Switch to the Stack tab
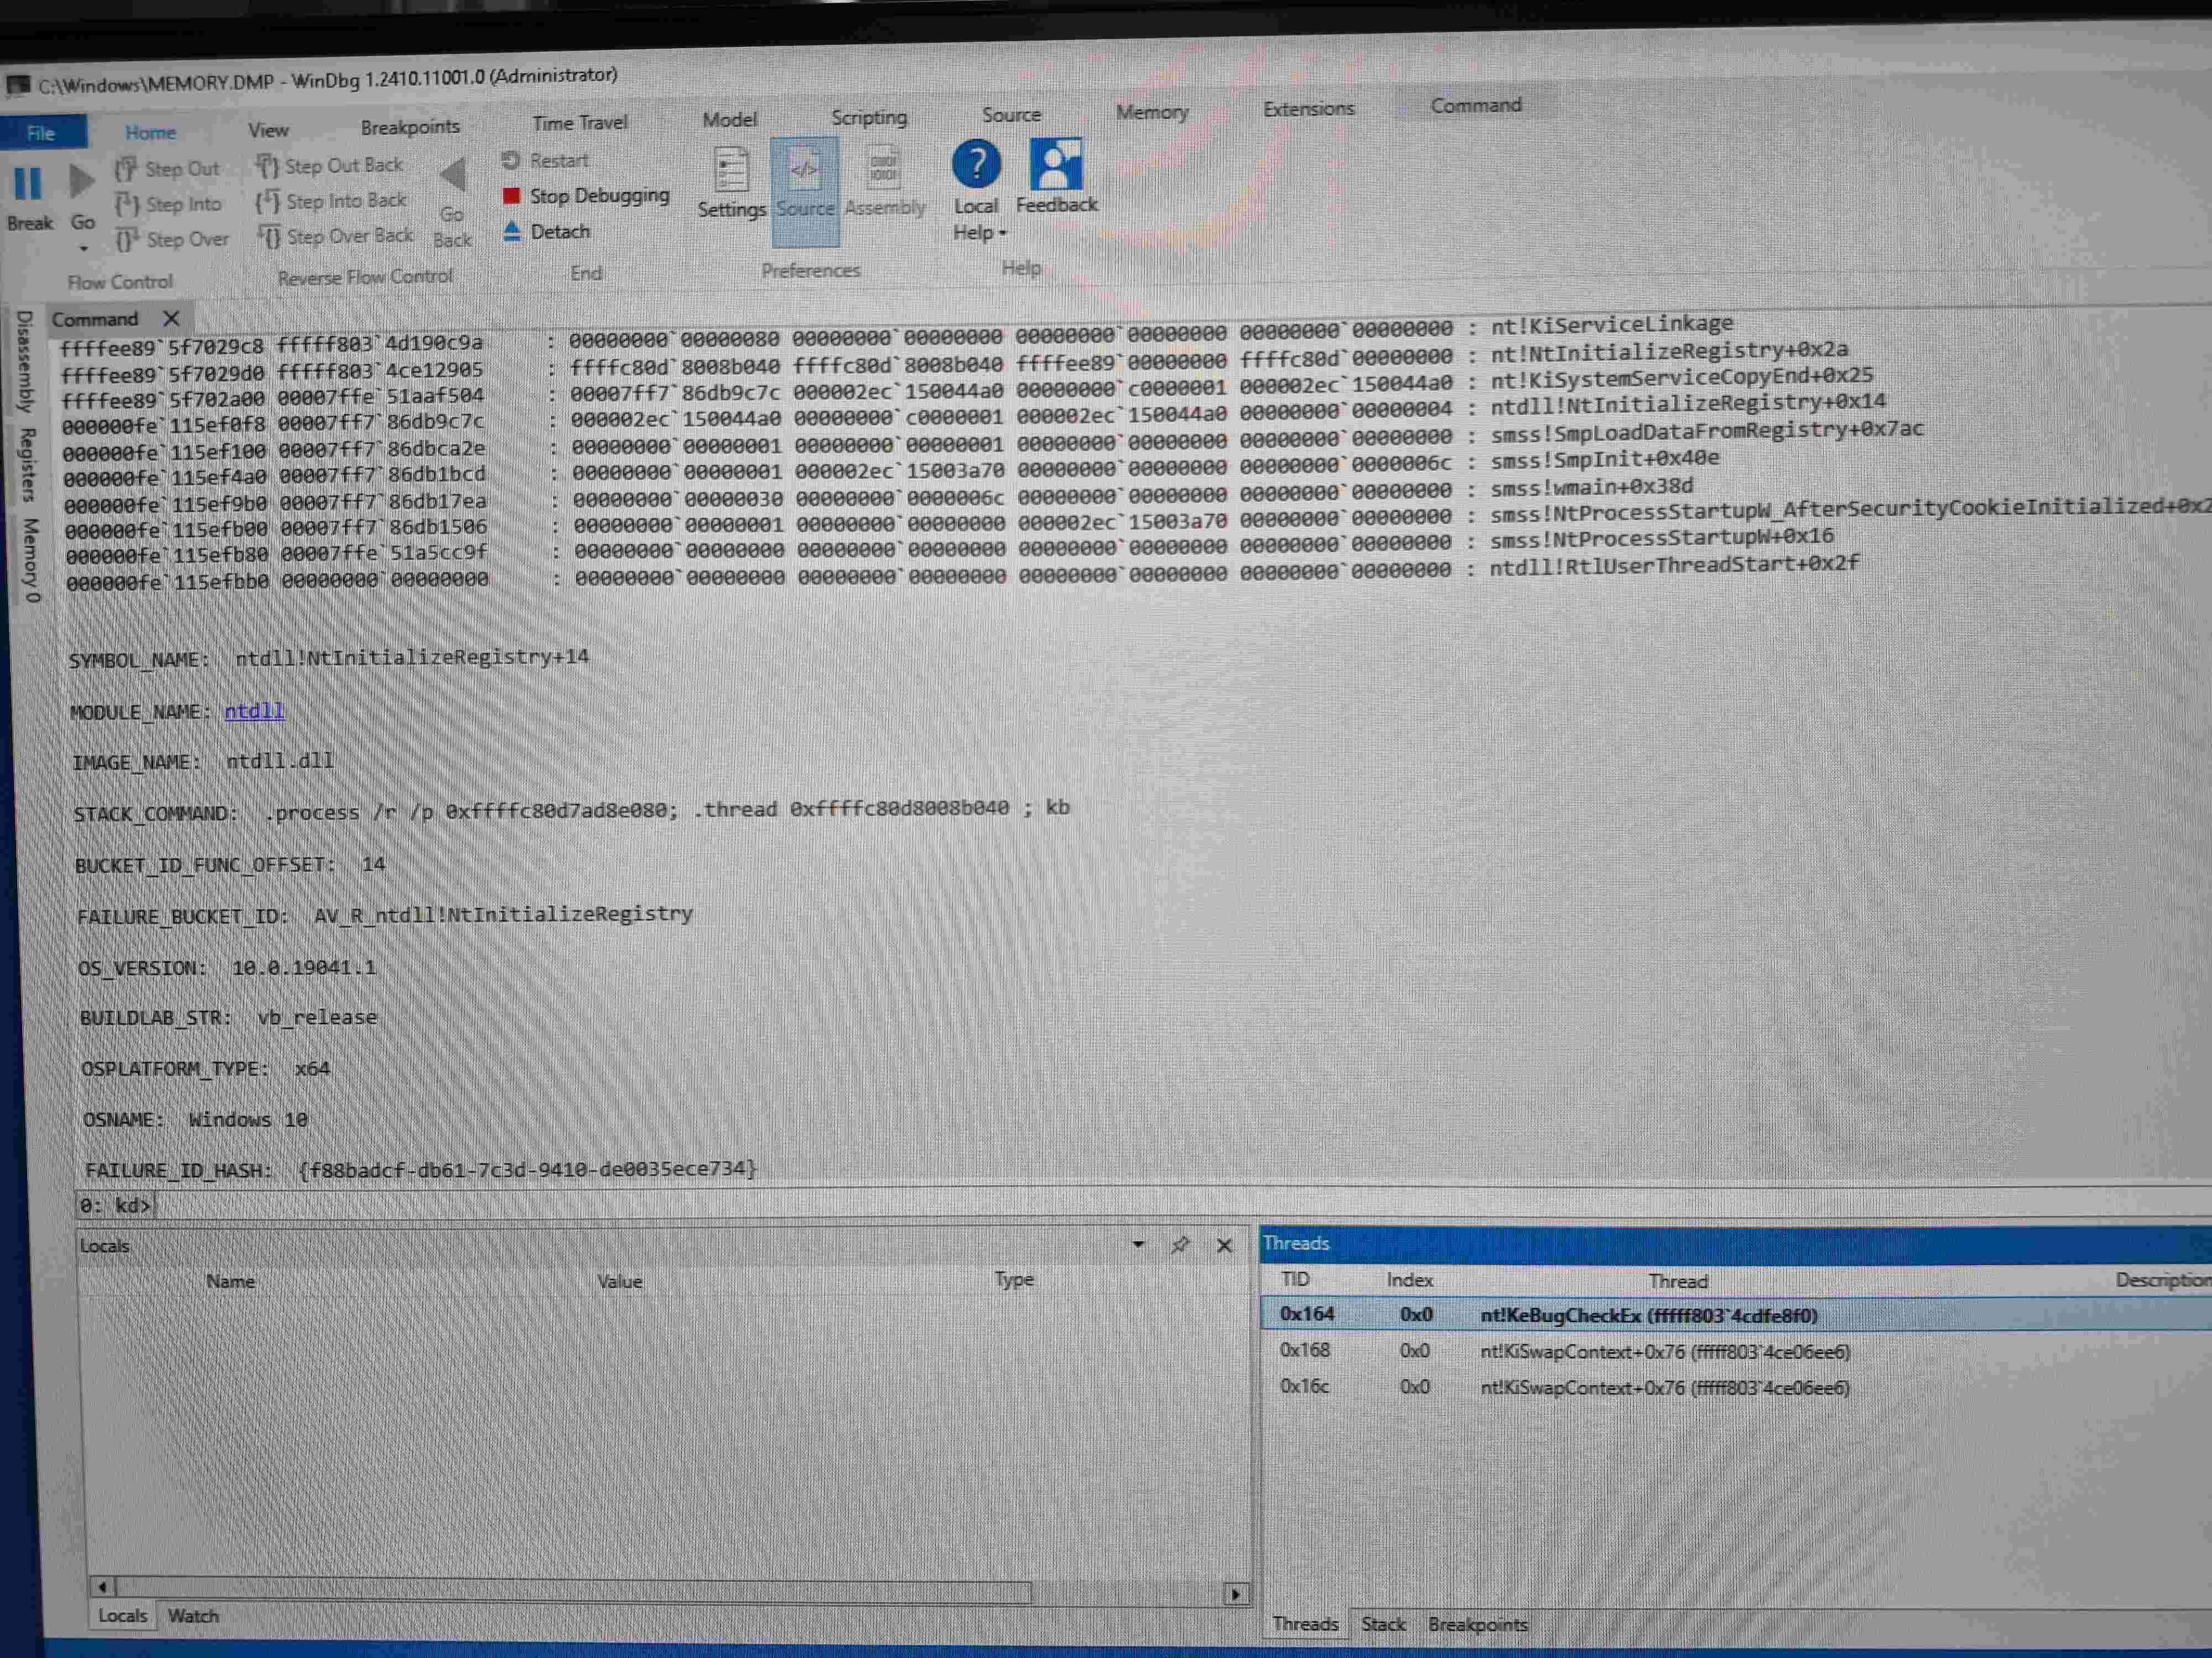Screen dimensions: 2212x1658 pos(1383,1624)
